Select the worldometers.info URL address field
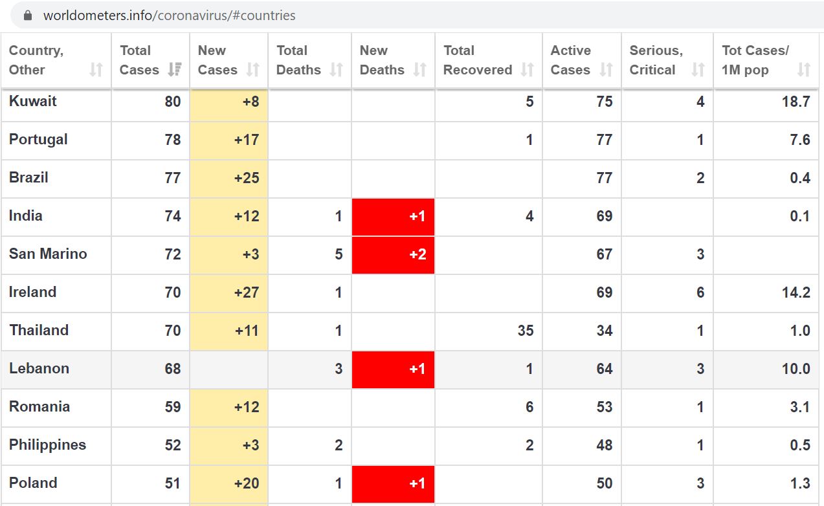The width and height of the screenshot is (824, 506). tap(414, 16)
